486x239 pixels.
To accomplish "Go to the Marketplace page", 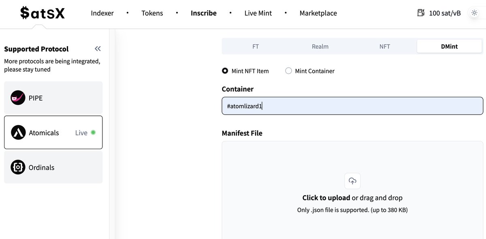I will [318, 13].
